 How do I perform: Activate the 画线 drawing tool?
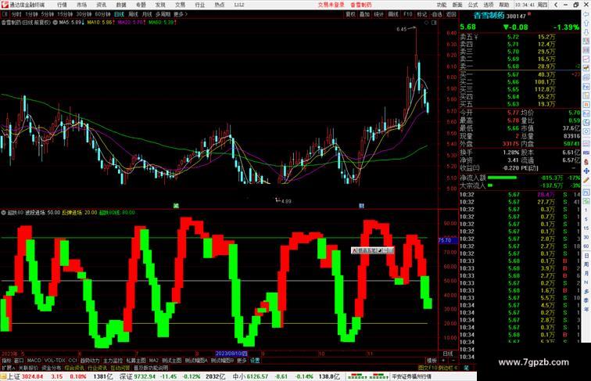[393, 14]
